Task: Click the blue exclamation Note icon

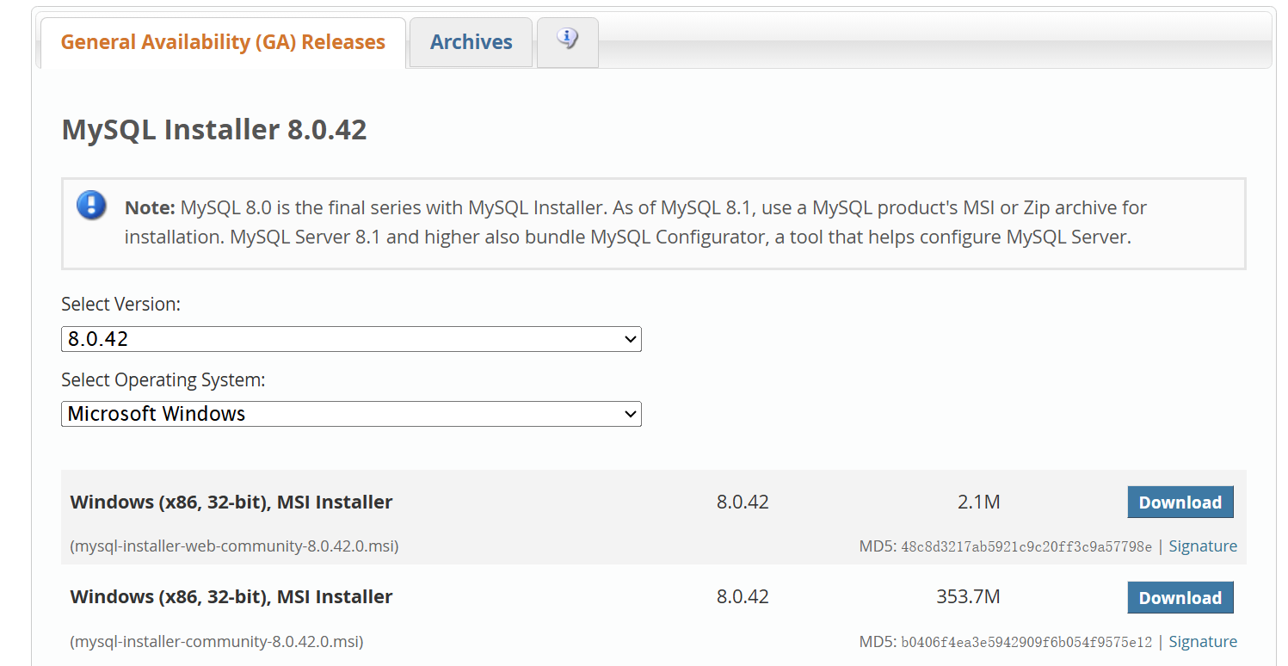Action: point(91,206)
